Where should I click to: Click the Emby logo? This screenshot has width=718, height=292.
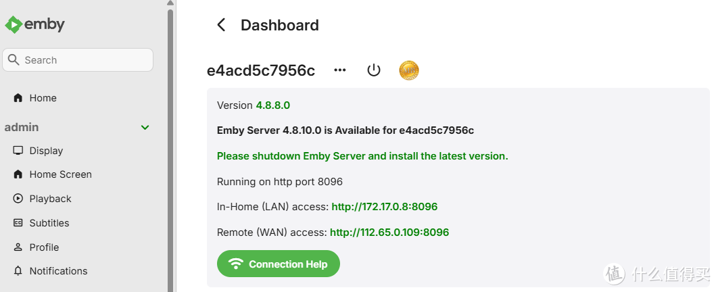34,24
